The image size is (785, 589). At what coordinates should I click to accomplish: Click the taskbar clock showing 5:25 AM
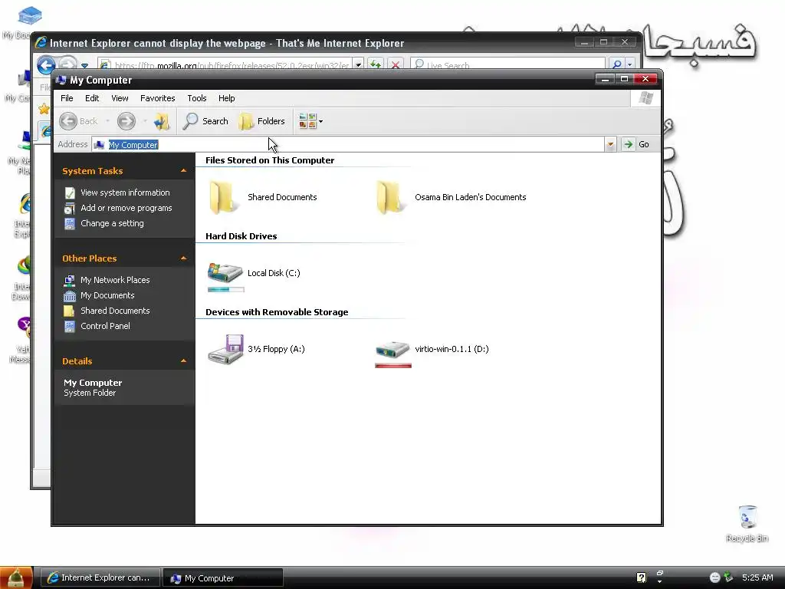tap(757, 577)
